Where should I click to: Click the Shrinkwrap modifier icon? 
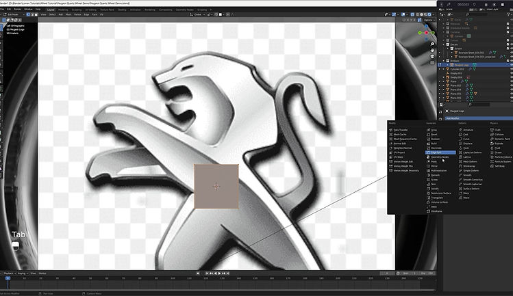[x=460, y=166]
